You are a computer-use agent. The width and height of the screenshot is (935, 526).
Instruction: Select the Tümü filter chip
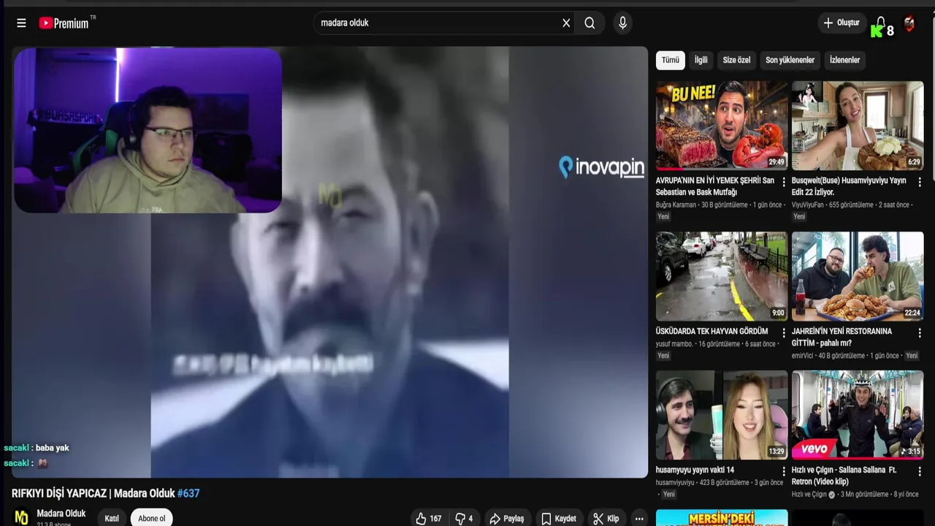tap(670, 60)
